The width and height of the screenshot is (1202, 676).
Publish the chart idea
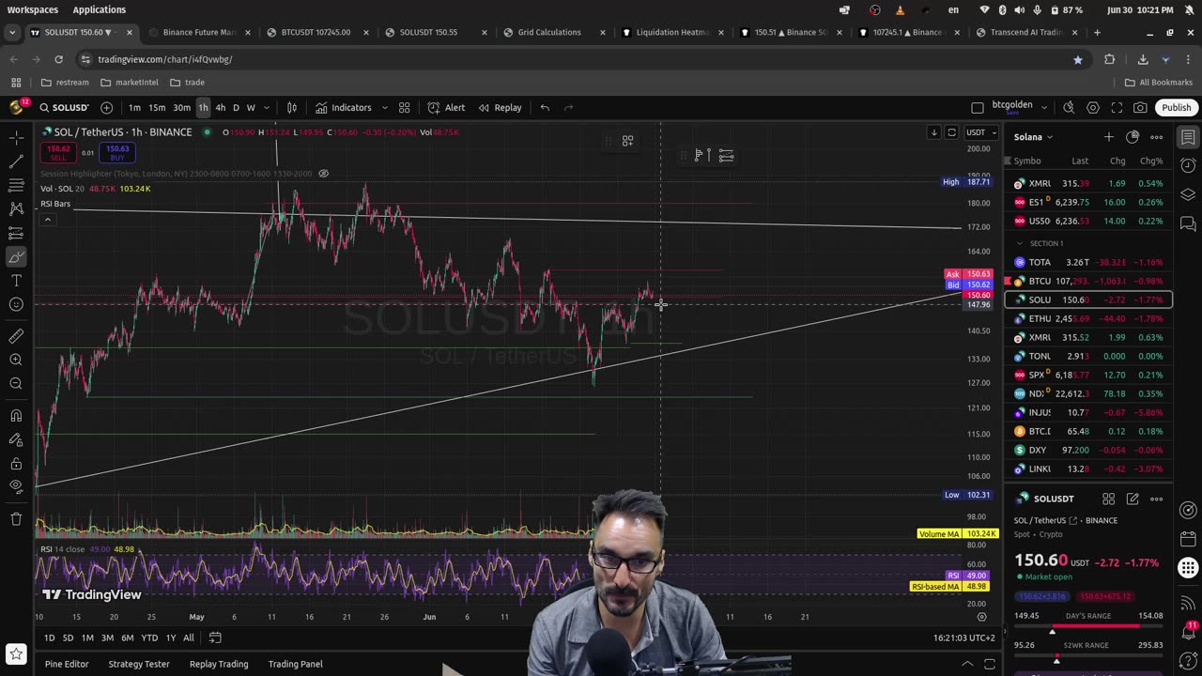(x=1176, y=107)
